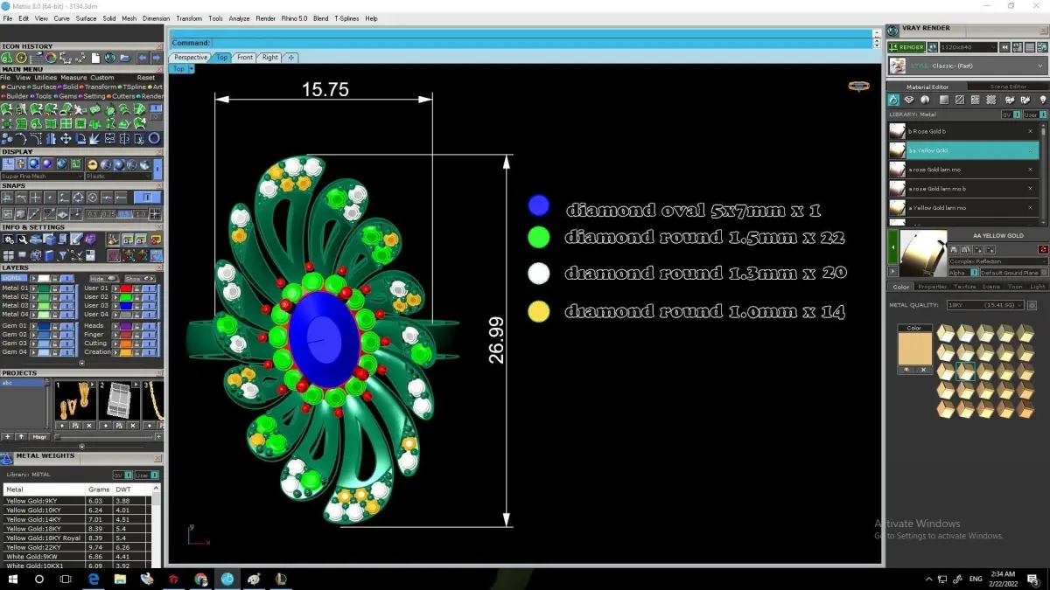Open the Scene Editor tab
1050x590 pixels.
pos(1008,87)
